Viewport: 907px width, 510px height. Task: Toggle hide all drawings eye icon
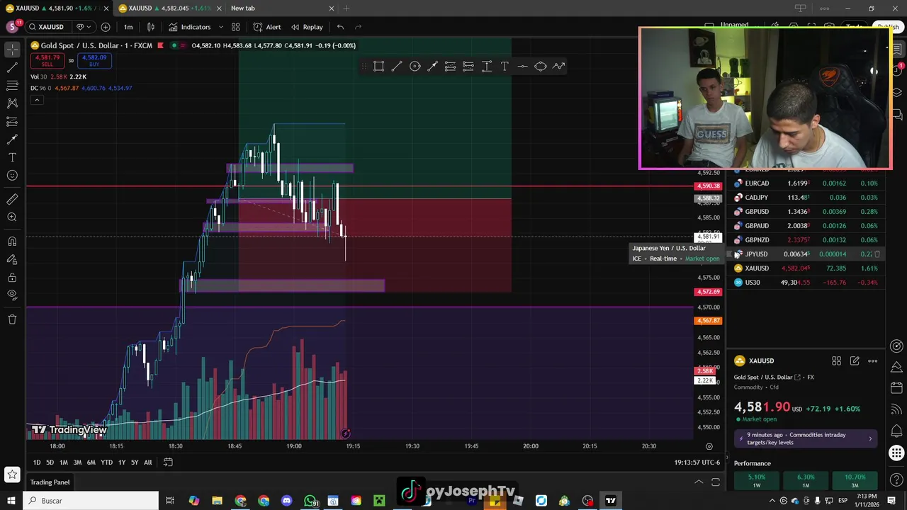(x=12, y=295)
